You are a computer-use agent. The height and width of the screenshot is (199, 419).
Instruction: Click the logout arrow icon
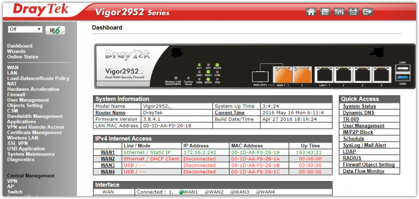(368, 11)
